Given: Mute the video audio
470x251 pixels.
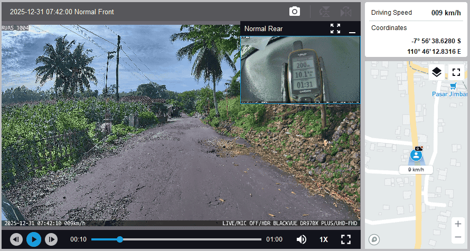Looking at the screenshot, I should pos(301,239).
